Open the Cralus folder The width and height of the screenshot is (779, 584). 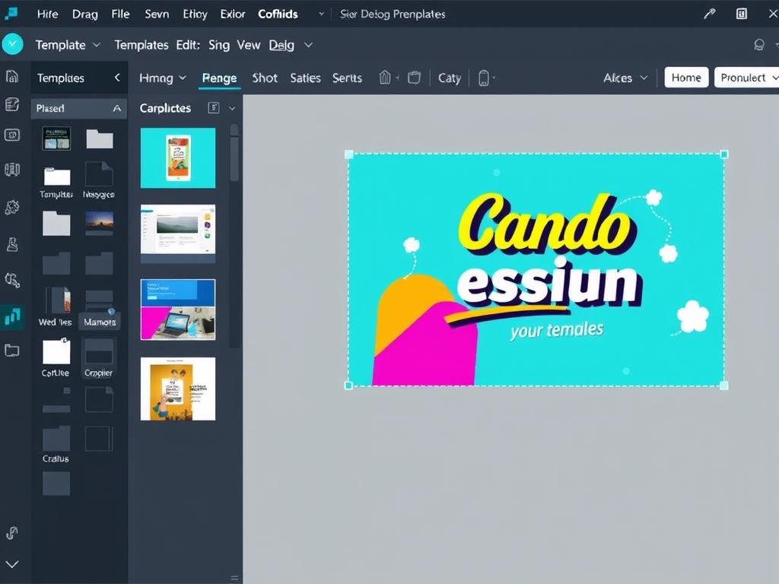(56, 445)
